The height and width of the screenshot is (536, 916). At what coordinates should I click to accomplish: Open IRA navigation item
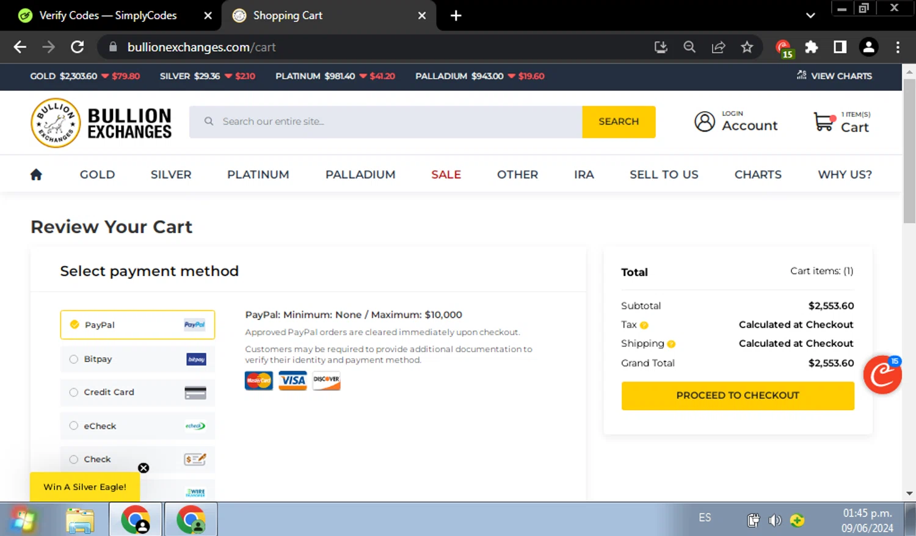pyautogui.click(x=584, y=175)
